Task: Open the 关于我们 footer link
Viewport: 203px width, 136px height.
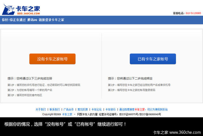Action: click(x=40, y=110)
